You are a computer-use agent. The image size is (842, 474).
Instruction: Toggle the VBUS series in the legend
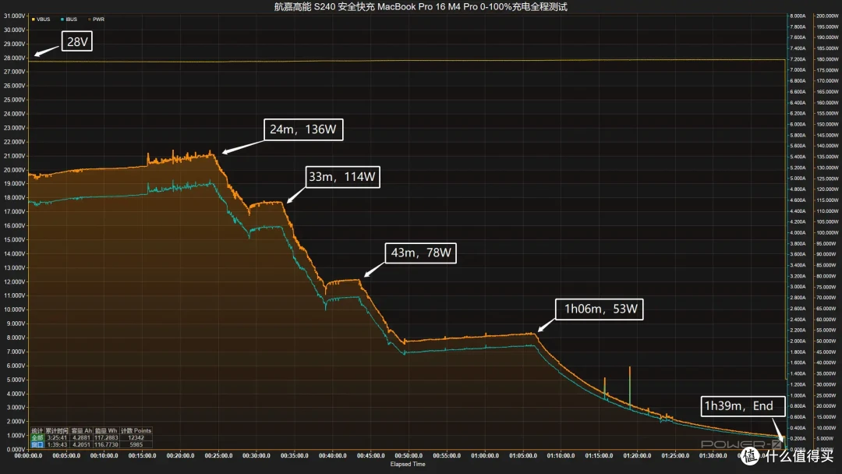[x=41, y=19]
